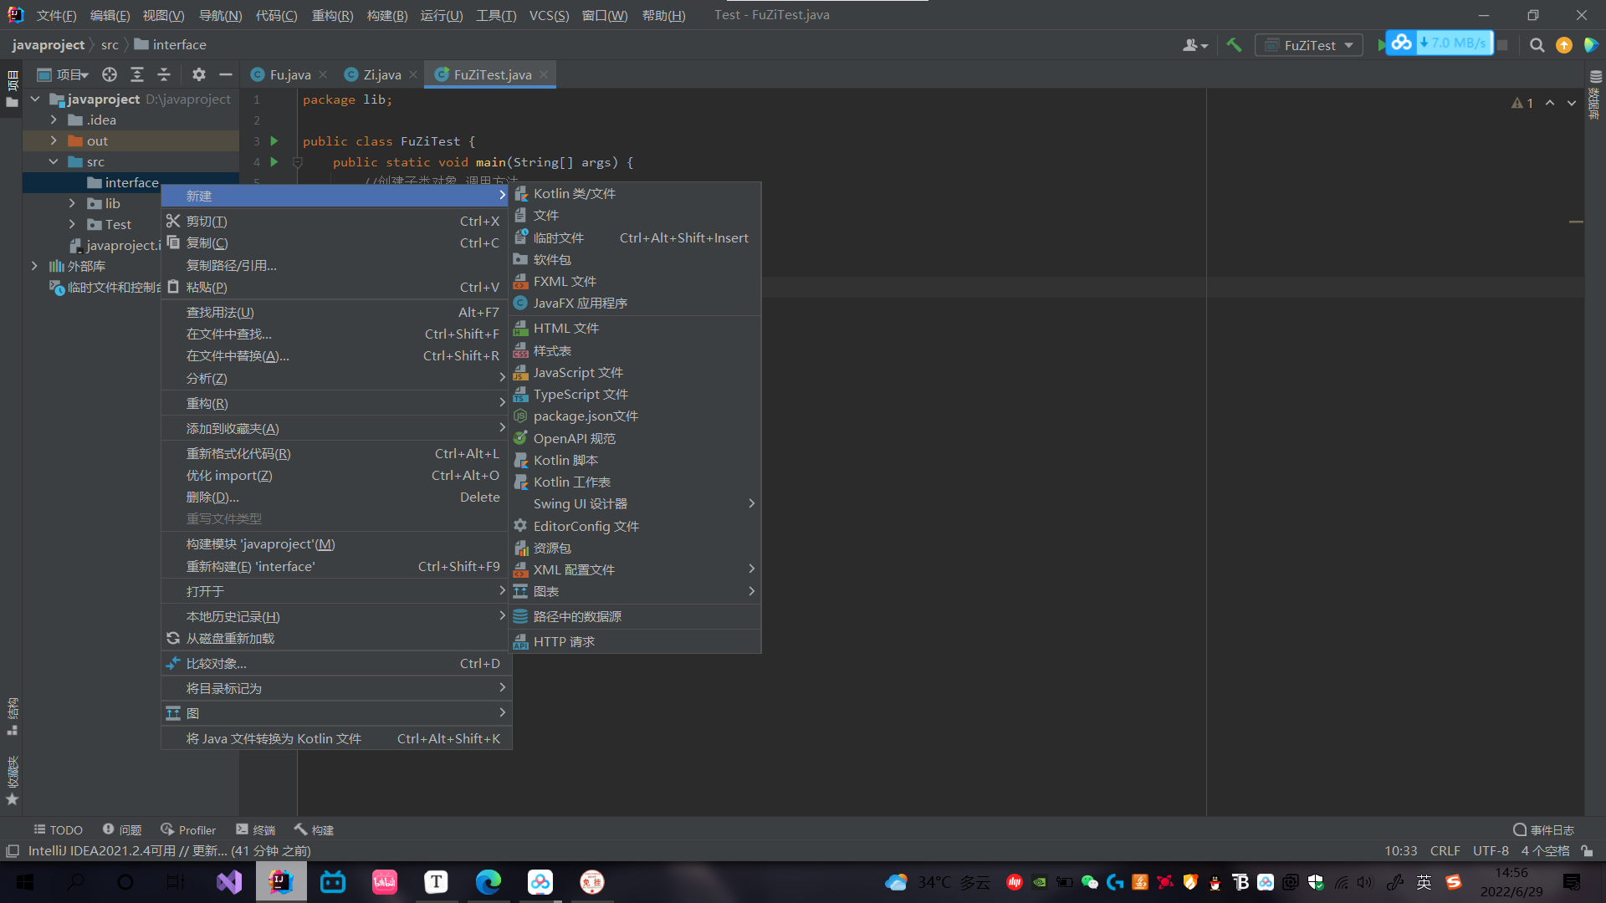Click the locate target icon in project panel
This screenshot has width=1606, height=903.
pyautogui.click(x=110, y=74)
